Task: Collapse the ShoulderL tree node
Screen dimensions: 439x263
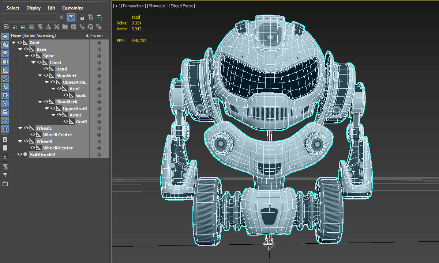Action: [40, 76]
